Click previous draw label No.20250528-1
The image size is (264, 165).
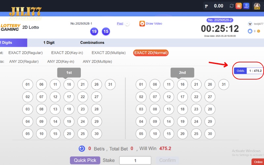[x=81, y=23]
